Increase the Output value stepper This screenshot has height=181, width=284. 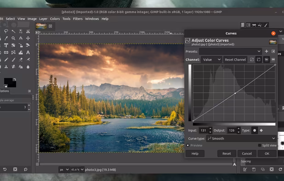239,129
